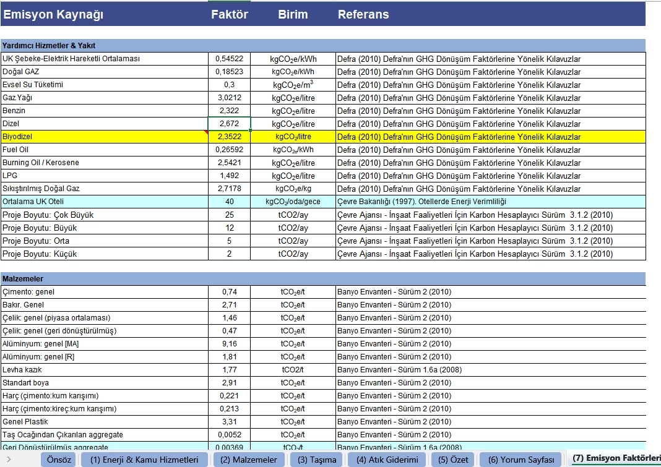
Task: Click the Faktör column header
Action: tap(230, 14)
